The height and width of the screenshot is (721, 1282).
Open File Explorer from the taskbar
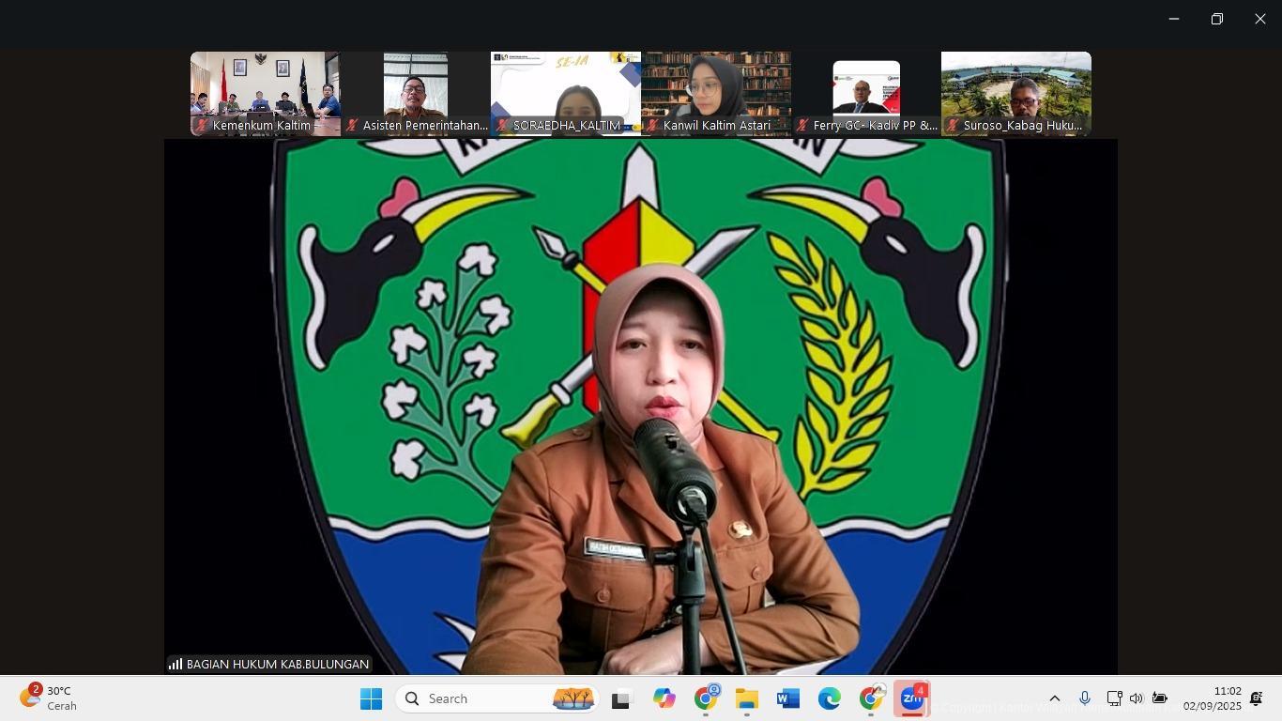[x=747, y=699]
